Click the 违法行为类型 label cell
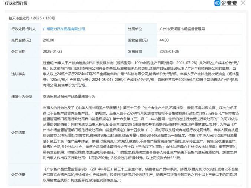 coord(22,97)
